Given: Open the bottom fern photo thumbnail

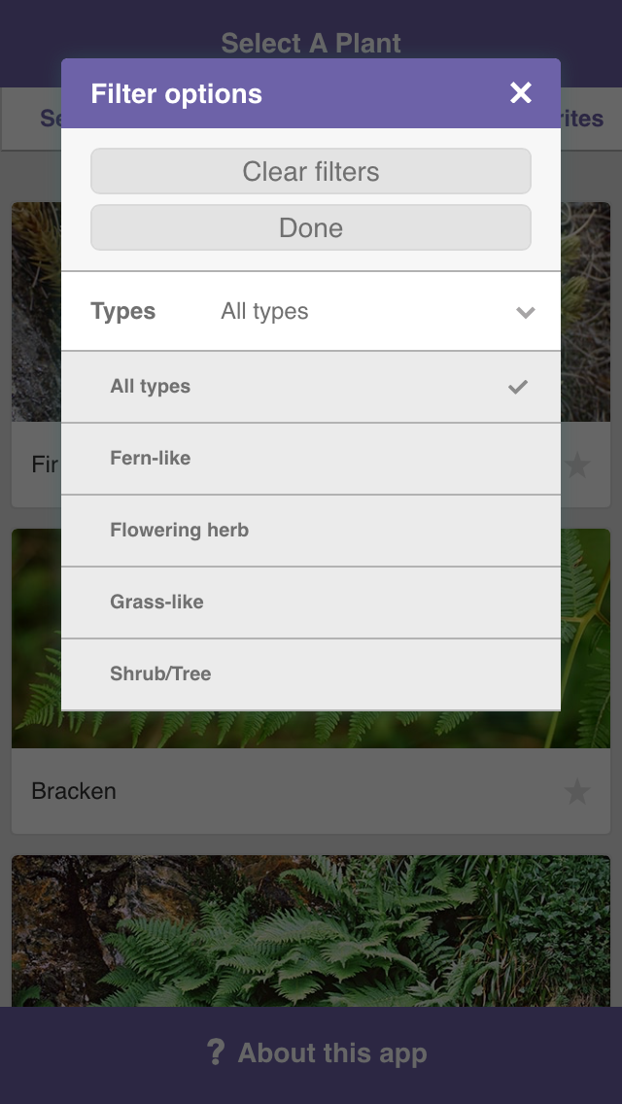Looking at the screenshot, I should (x=311, y=931).
